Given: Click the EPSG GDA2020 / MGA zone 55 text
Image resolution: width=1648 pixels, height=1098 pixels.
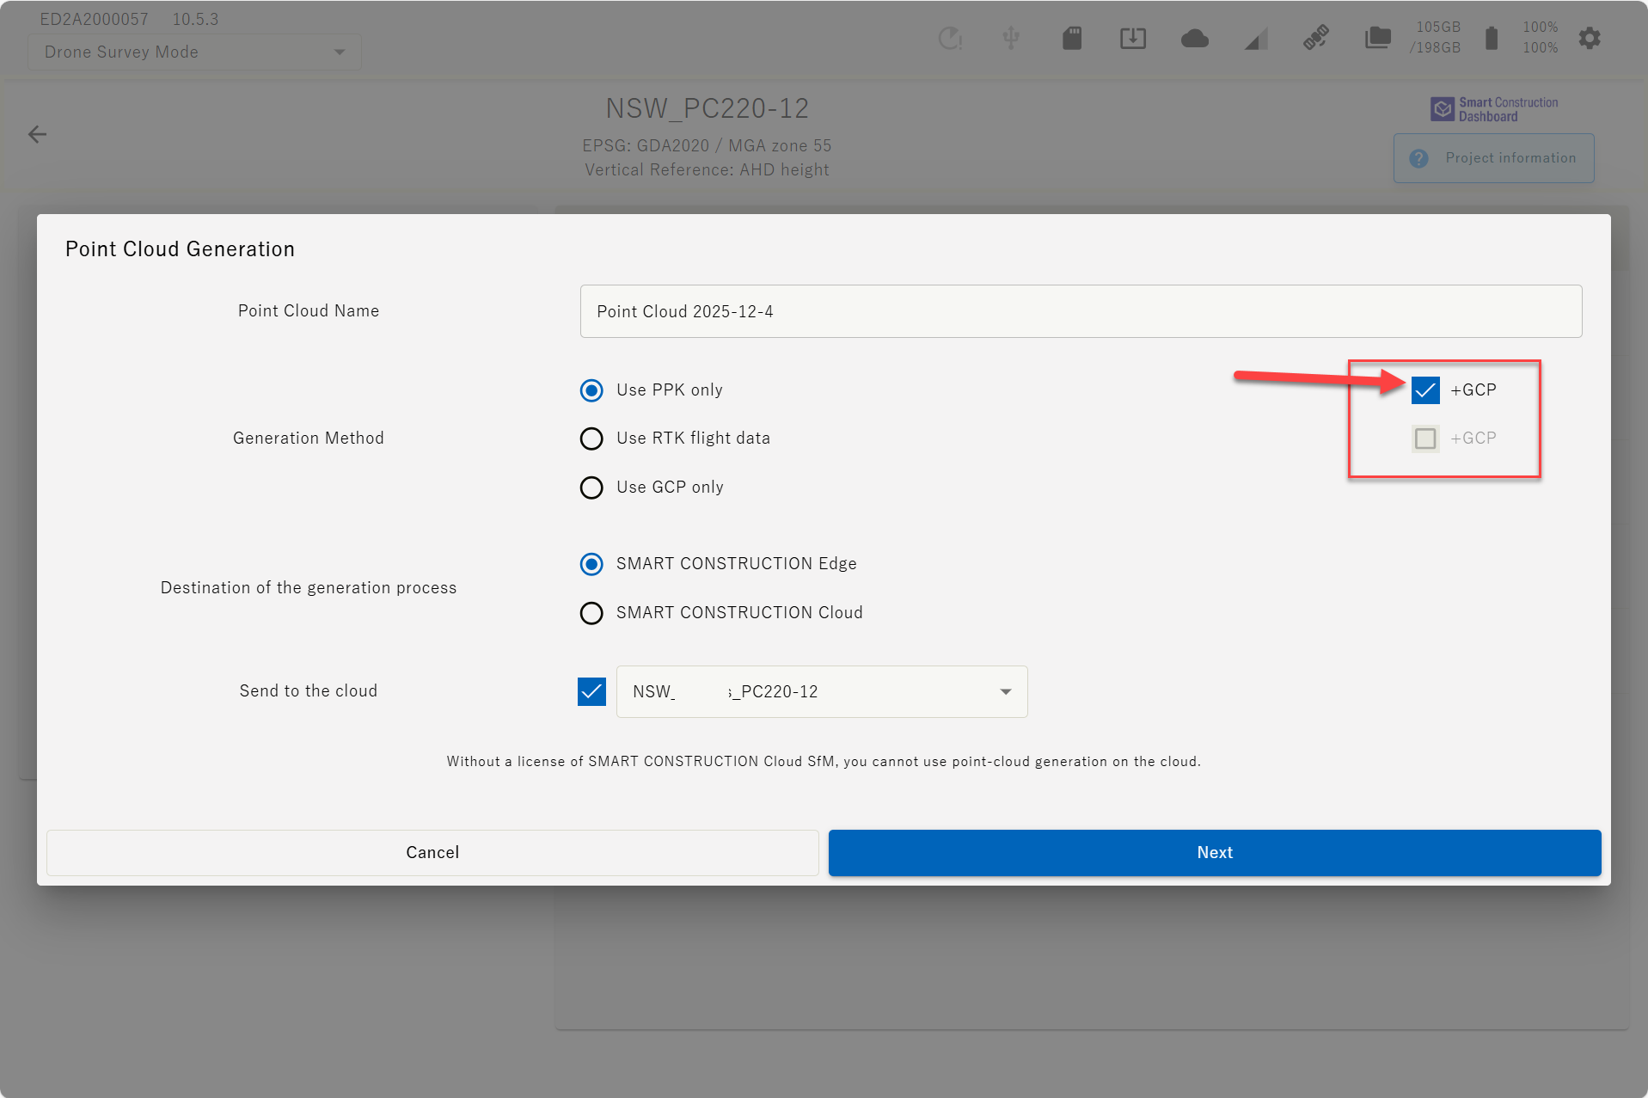Looking at the screenshot, I should click(x=708, y=145).
